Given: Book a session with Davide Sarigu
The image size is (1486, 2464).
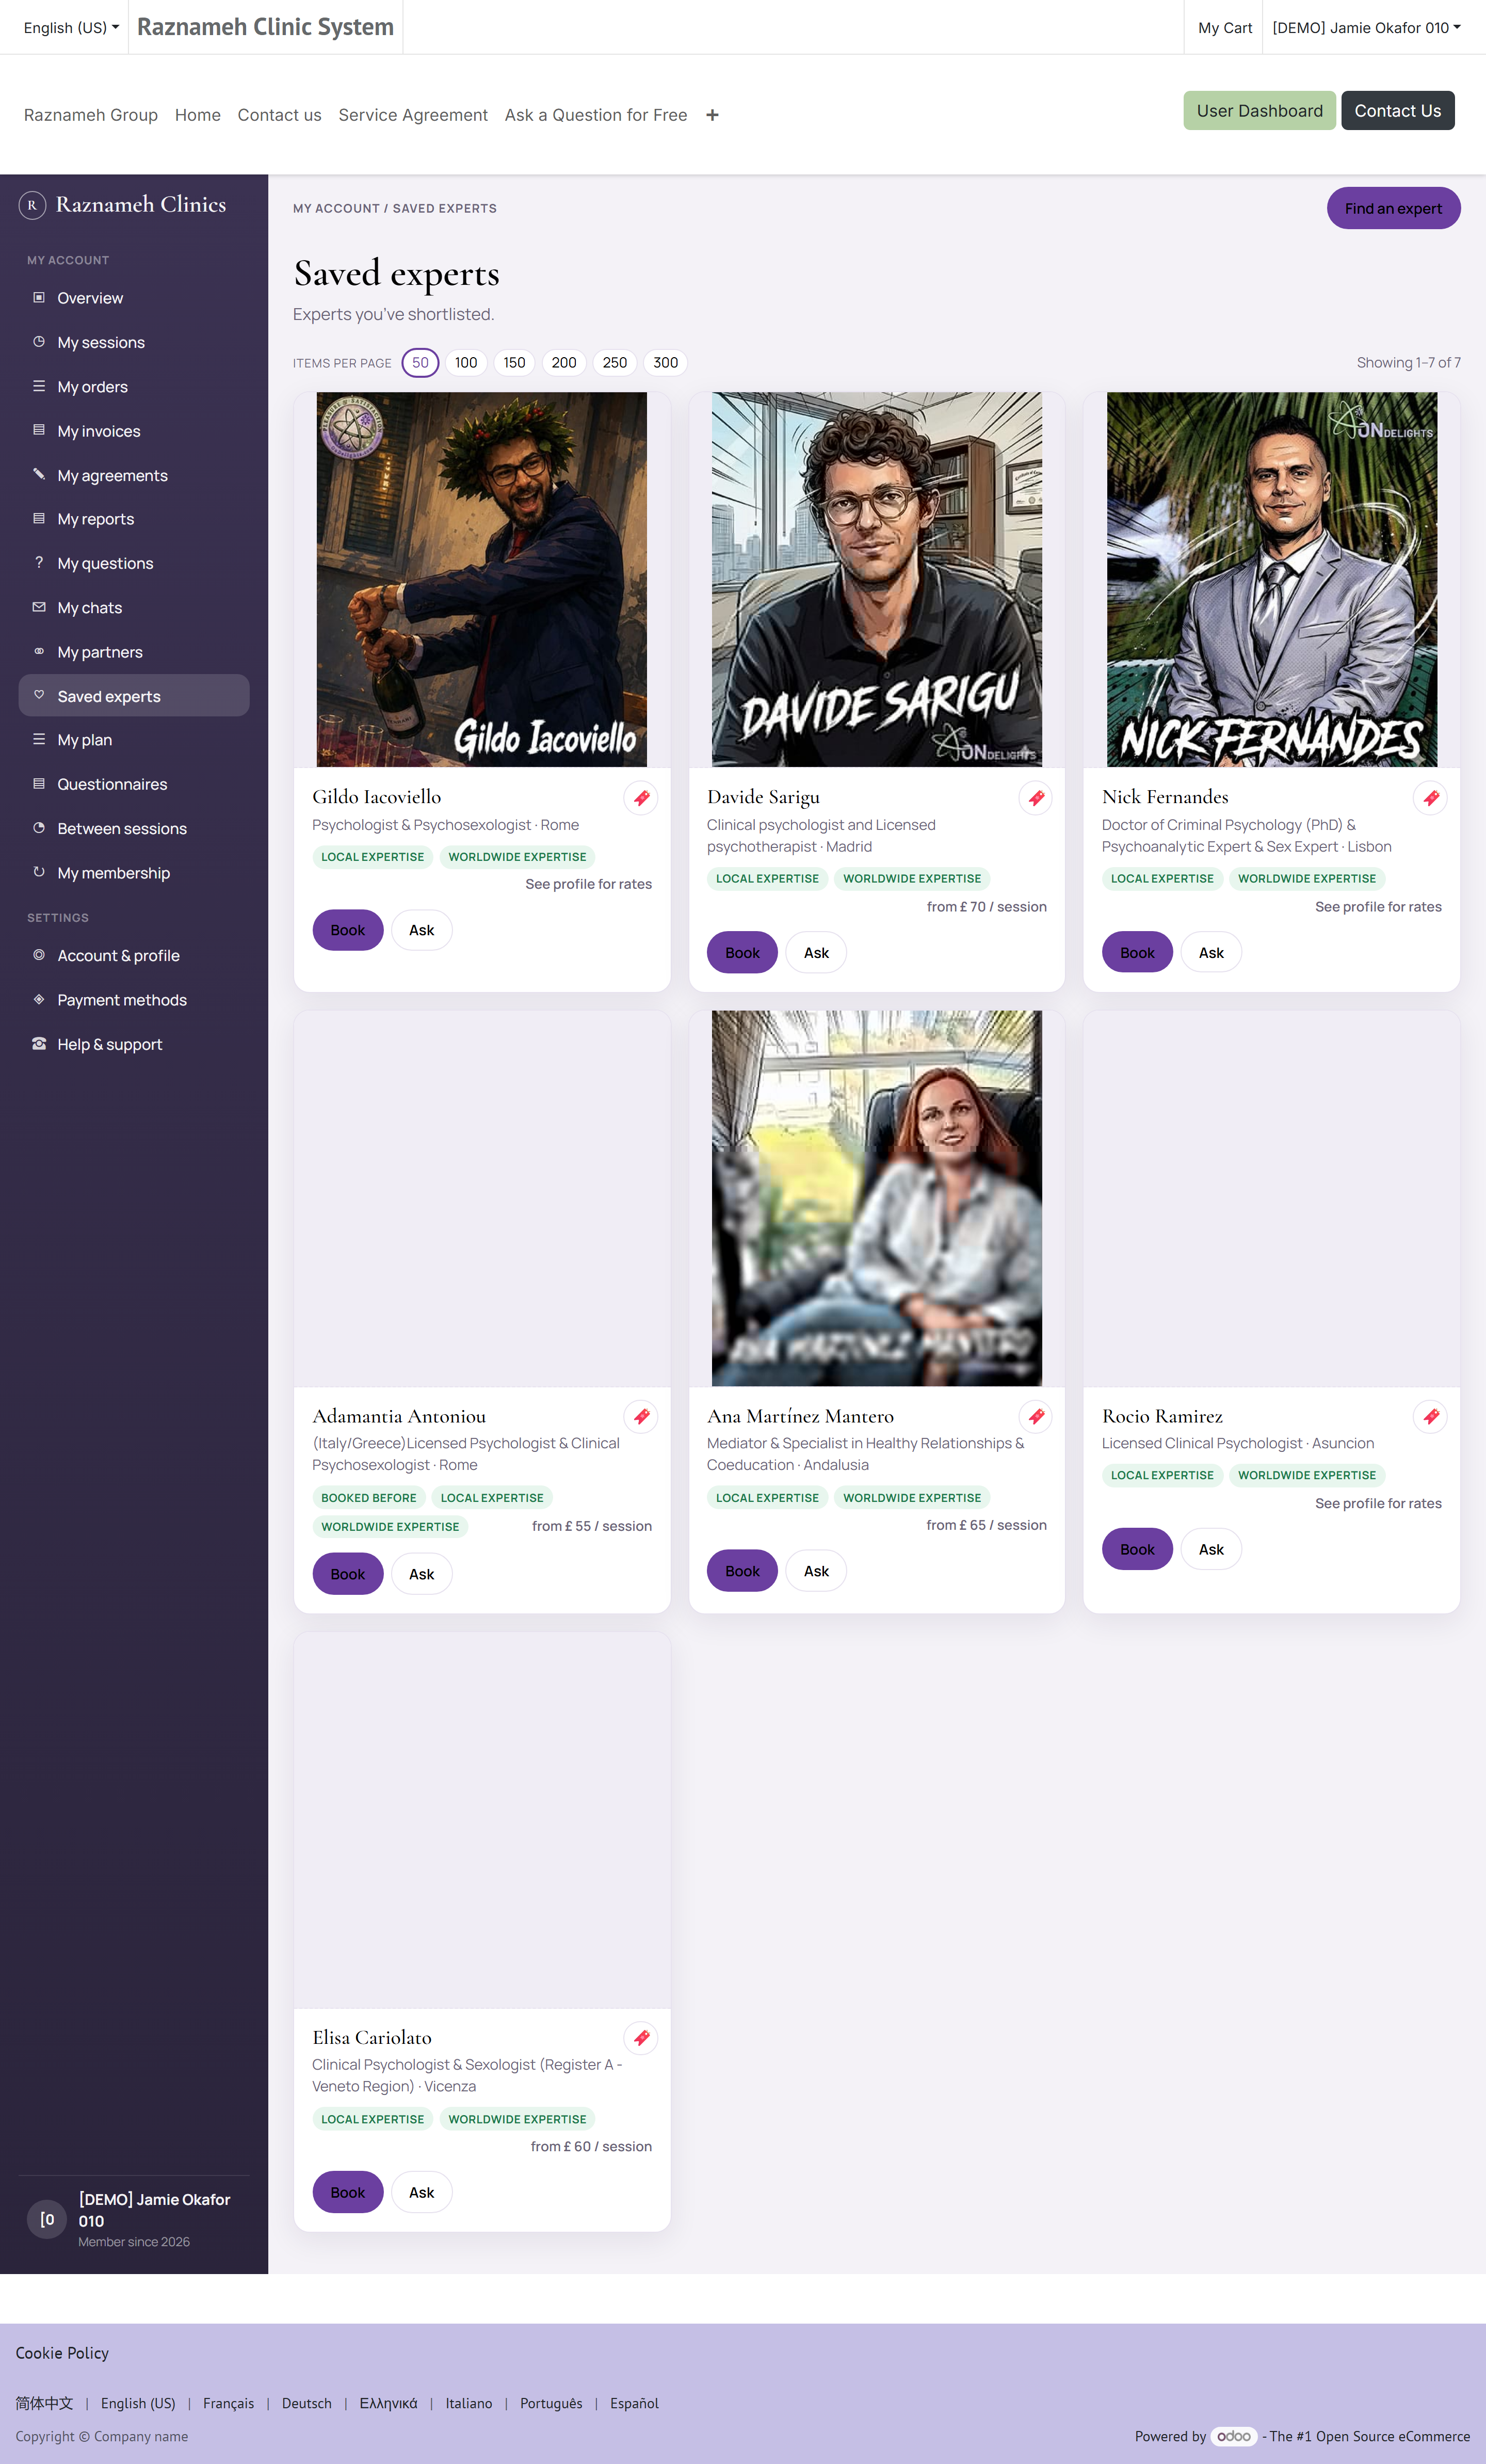Looking at the screenshot, I should (x=742, y=953).
